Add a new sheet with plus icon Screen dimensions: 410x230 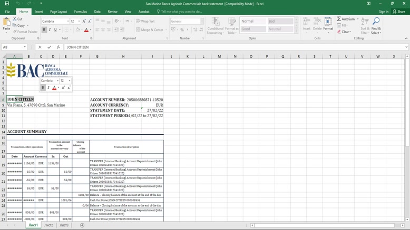[x=82, y=225]
